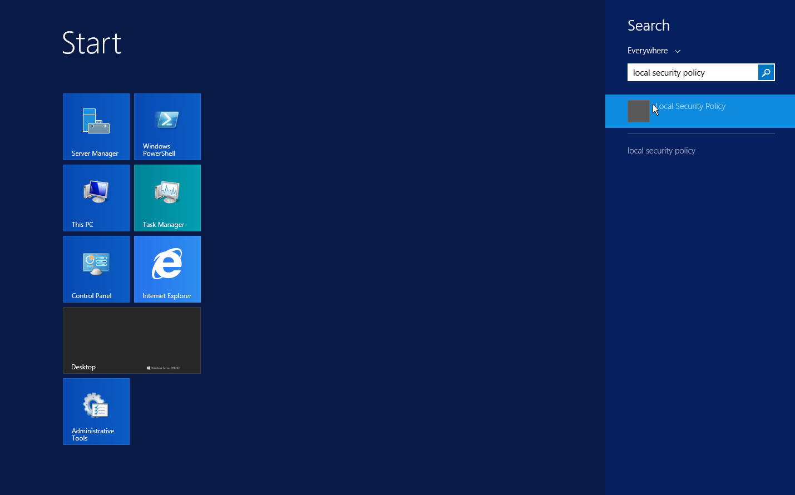Viewport: 795px width, 495px height.
Task: Click the Start screen title text
Action: click(x=92, y=43)
